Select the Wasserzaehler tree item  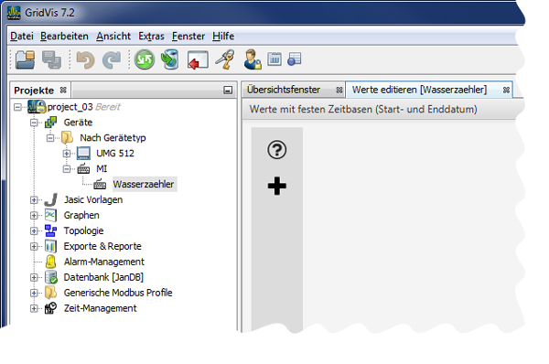(144, 185)
